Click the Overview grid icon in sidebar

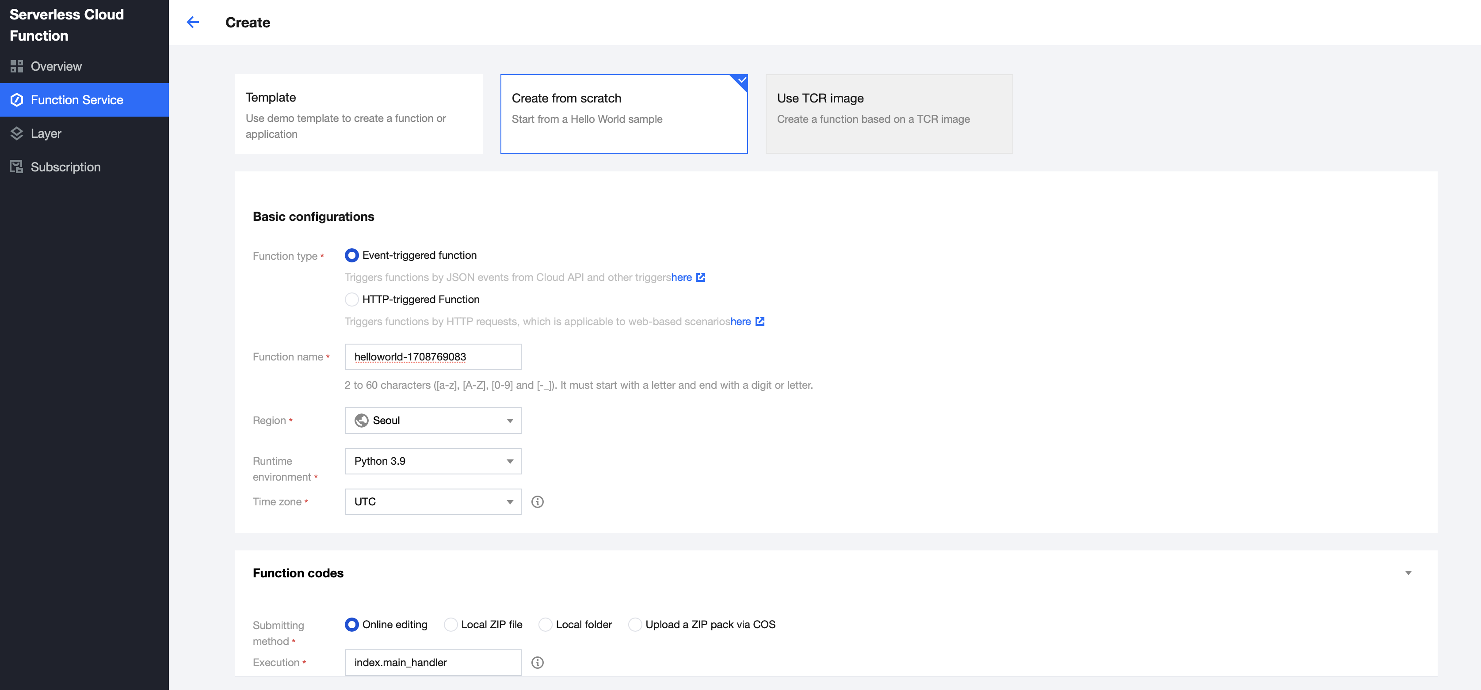pyautogui.click(x=17, y=67)
